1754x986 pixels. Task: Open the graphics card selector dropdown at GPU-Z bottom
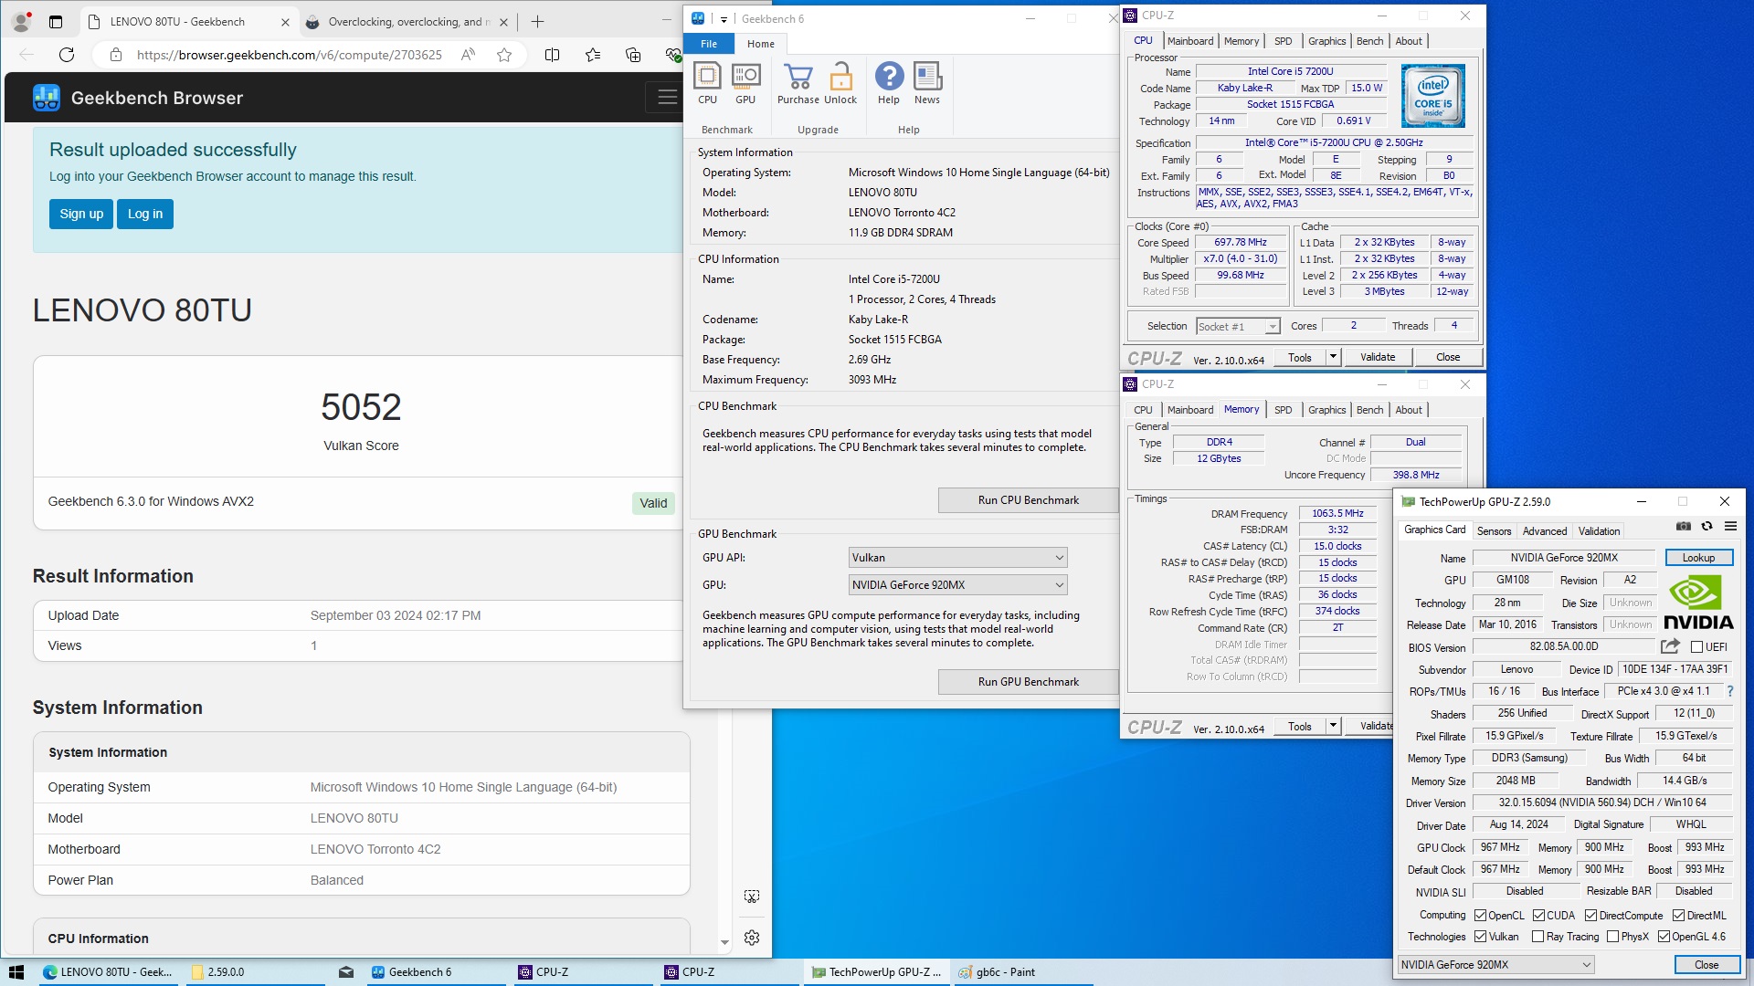click(1495, 965)
